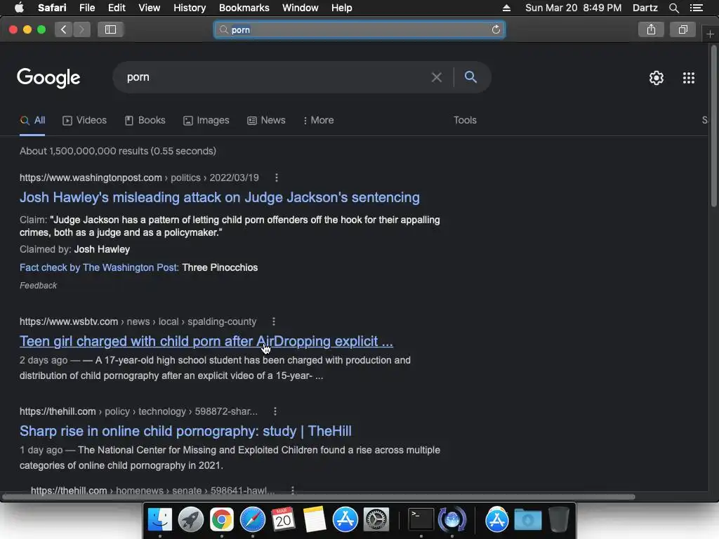Click the Safari address bar field
The image size is (719, 539).
pos(359,29)
